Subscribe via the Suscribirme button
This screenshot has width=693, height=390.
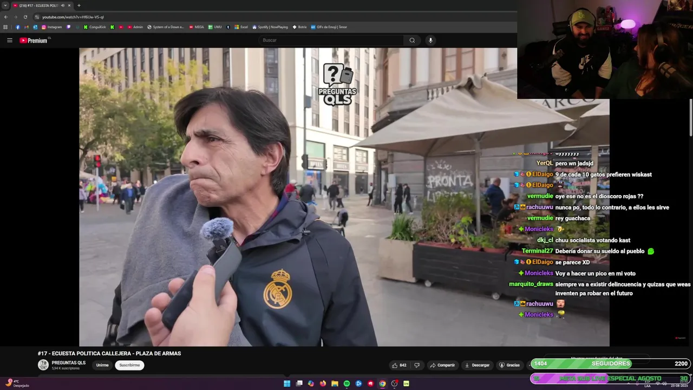[129, 365]
